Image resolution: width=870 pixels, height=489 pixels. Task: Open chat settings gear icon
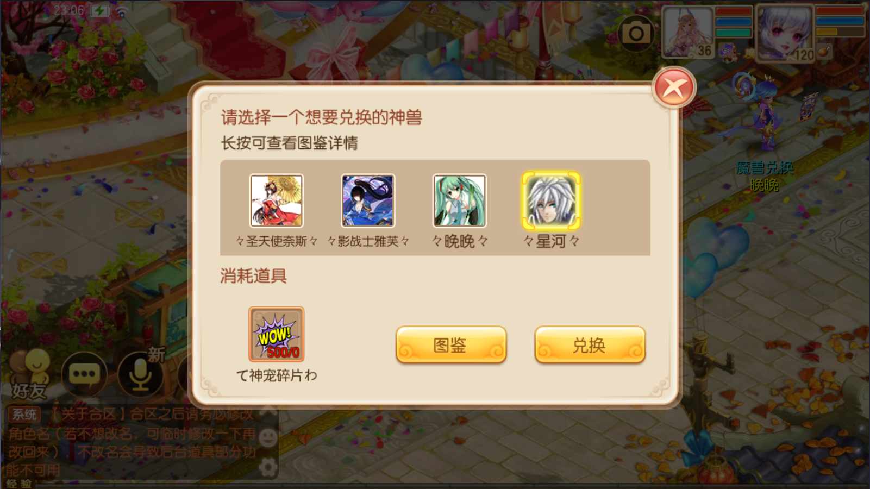pyautogui.click(x=267, y=467)
